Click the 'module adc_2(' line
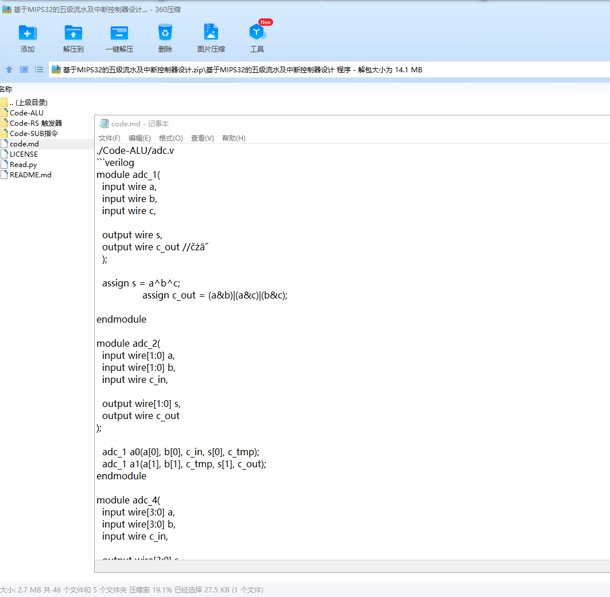This screenshot has width=610, height=597. coord(129,343)
